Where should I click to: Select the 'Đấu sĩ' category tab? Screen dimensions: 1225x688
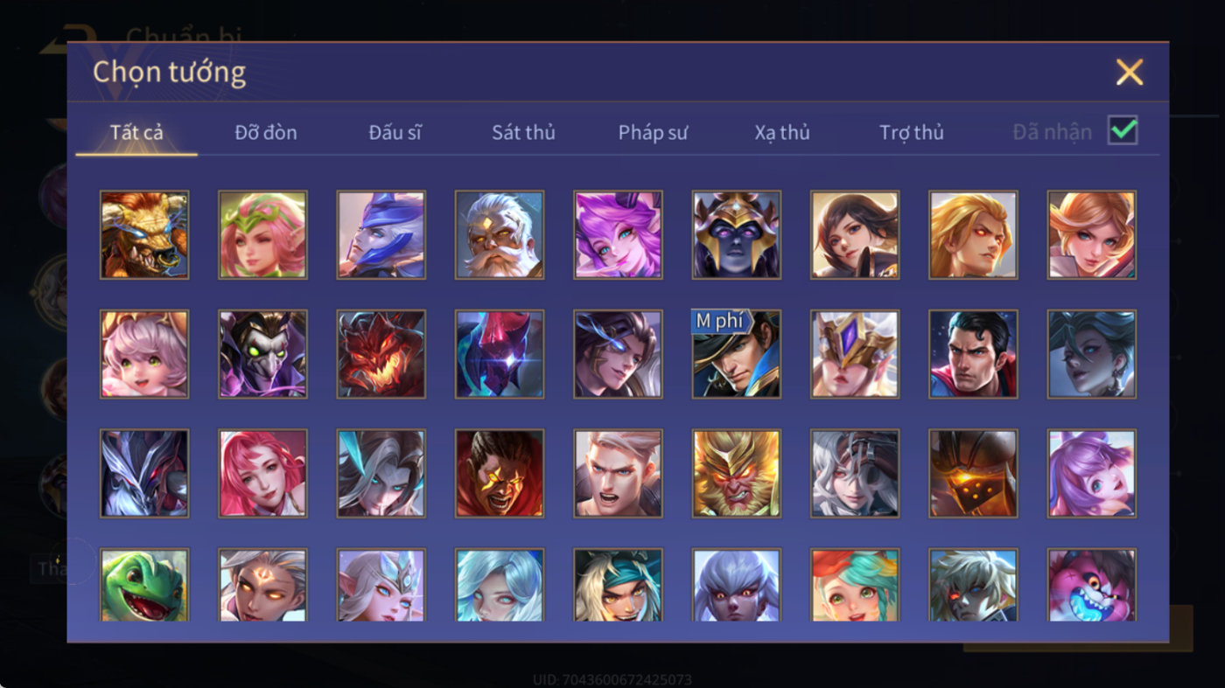[395, 132]
